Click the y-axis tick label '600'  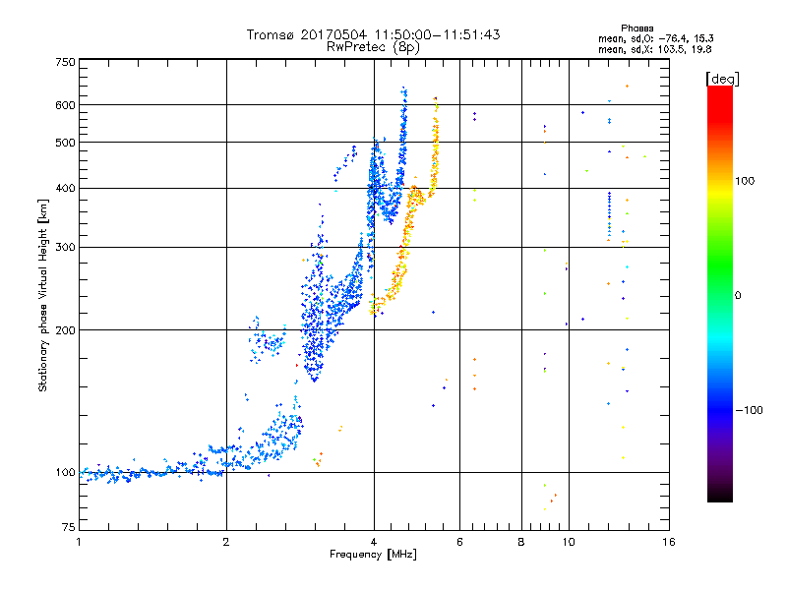[x=65, y=105]
